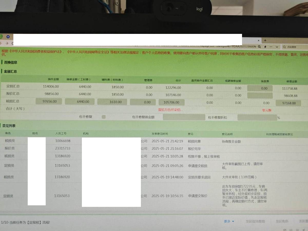Toggle the 包干修复 checkbox
The height and width of the screenshot is (231, 308).
point(104,117)
